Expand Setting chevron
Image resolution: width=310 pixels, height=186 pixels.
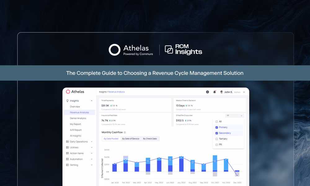click(91, 165)
